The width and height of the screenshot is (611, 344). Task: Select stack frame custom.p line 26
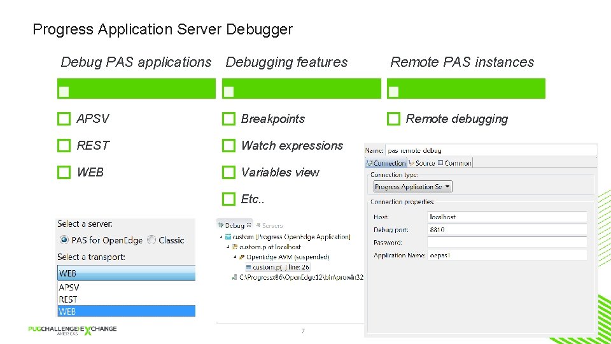[277, 267]
